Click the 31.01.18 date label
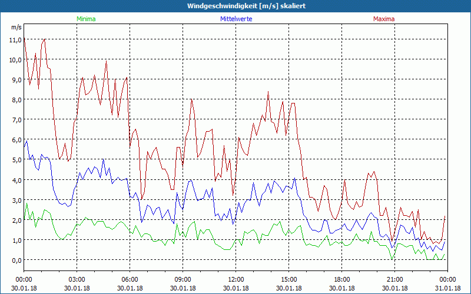This screenshot has height=294, width=471. tap(447, 288)
